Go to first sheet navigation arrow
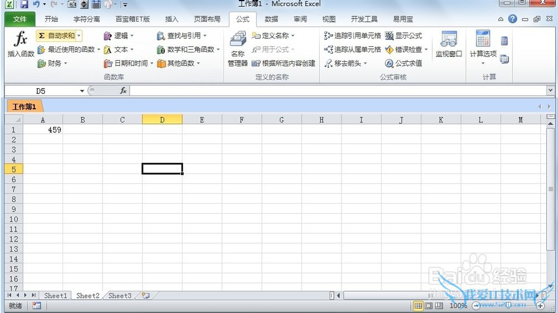Screen dimensions: 558x313 coord(9,295)
